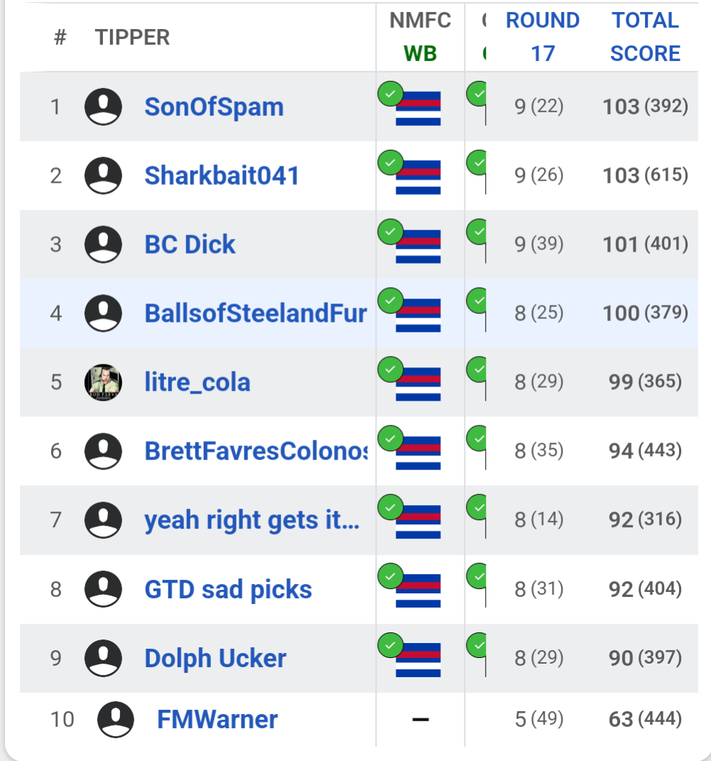Click Sharkbait041's striped team flag tip icon

[418, 178]
